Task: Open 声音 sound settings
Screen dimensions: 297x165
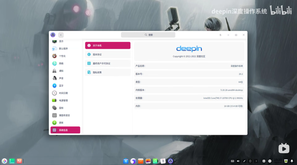Action: [x=65, y=78]
